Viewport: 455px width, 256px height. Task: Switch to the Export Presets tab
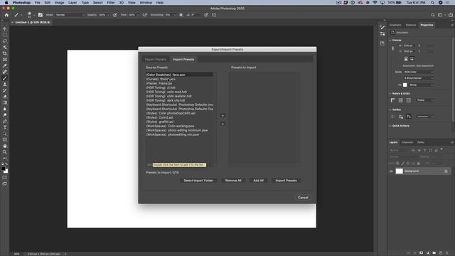click(156, 60)
